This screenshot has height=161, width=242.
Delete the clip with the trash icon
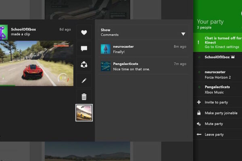84,97
